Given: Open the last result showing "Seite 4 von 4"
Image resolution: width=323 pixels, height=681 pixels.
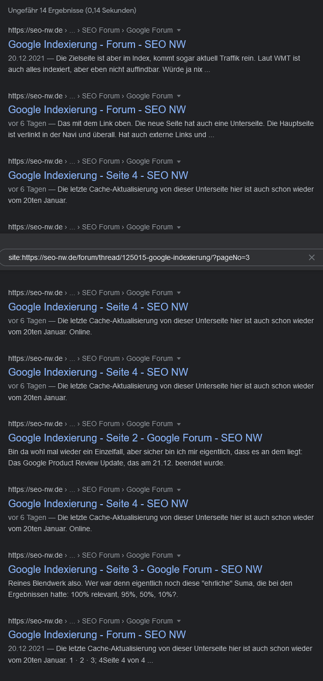Looking at the screenshot, I should point(97,635).
